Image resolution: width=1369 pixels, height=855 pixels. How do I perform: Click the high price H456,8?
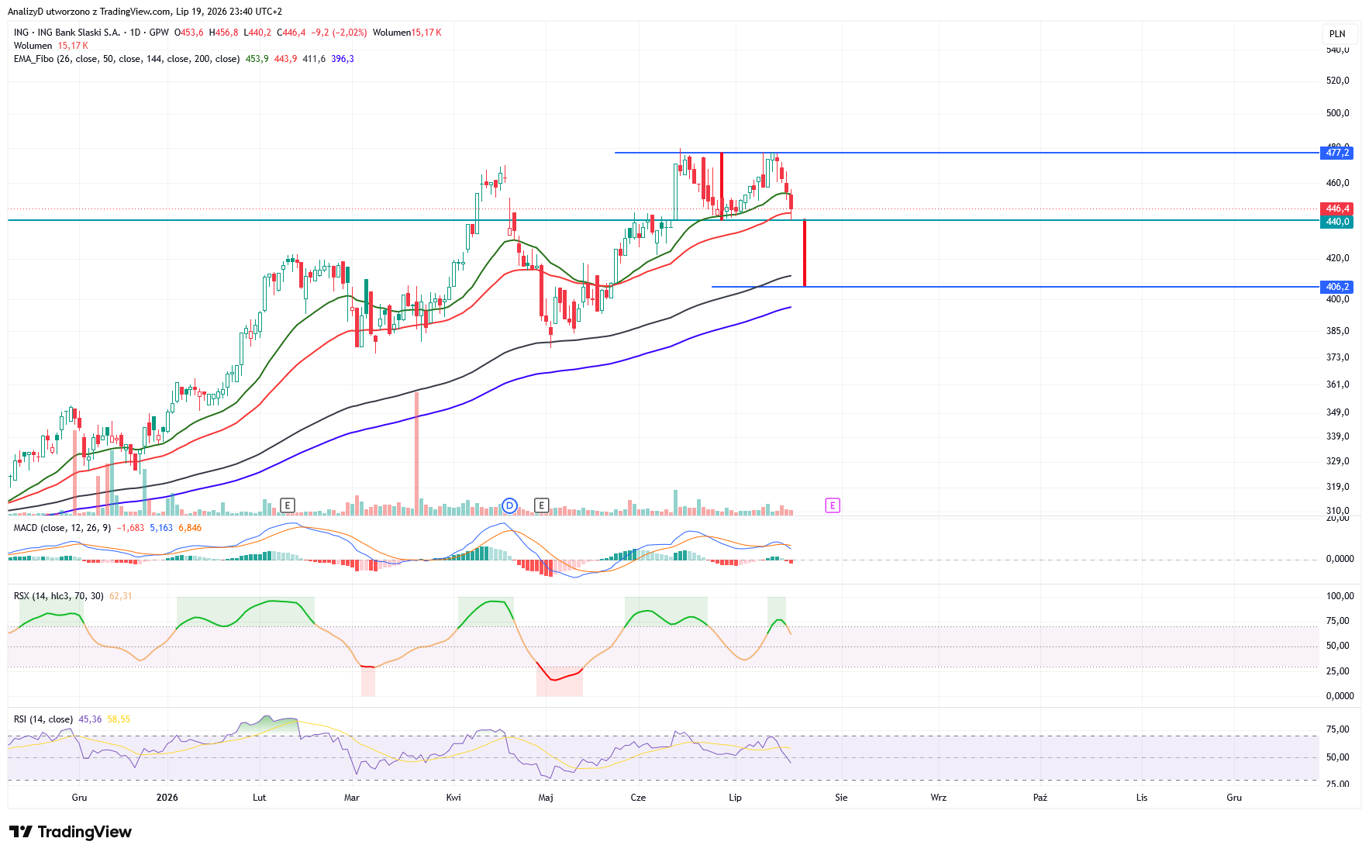(223, 33)
